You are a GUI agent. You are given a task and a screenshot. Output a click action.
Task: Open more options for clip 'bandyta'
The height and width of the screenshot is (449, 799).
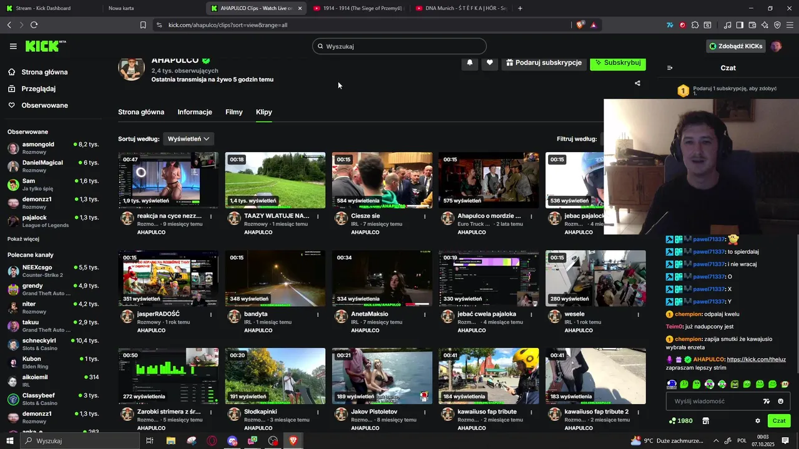318,314
